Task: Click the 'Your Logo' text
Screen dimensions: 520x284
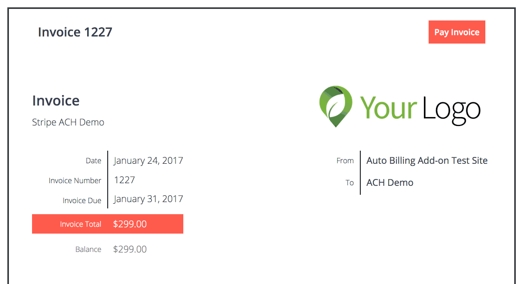Action: (420, 108)
